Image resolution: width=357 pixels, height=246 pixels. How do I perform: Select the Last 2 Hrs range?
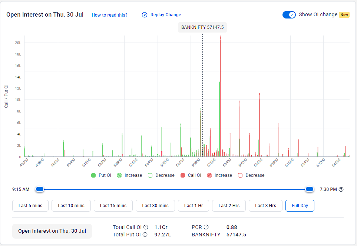(229, 206)
